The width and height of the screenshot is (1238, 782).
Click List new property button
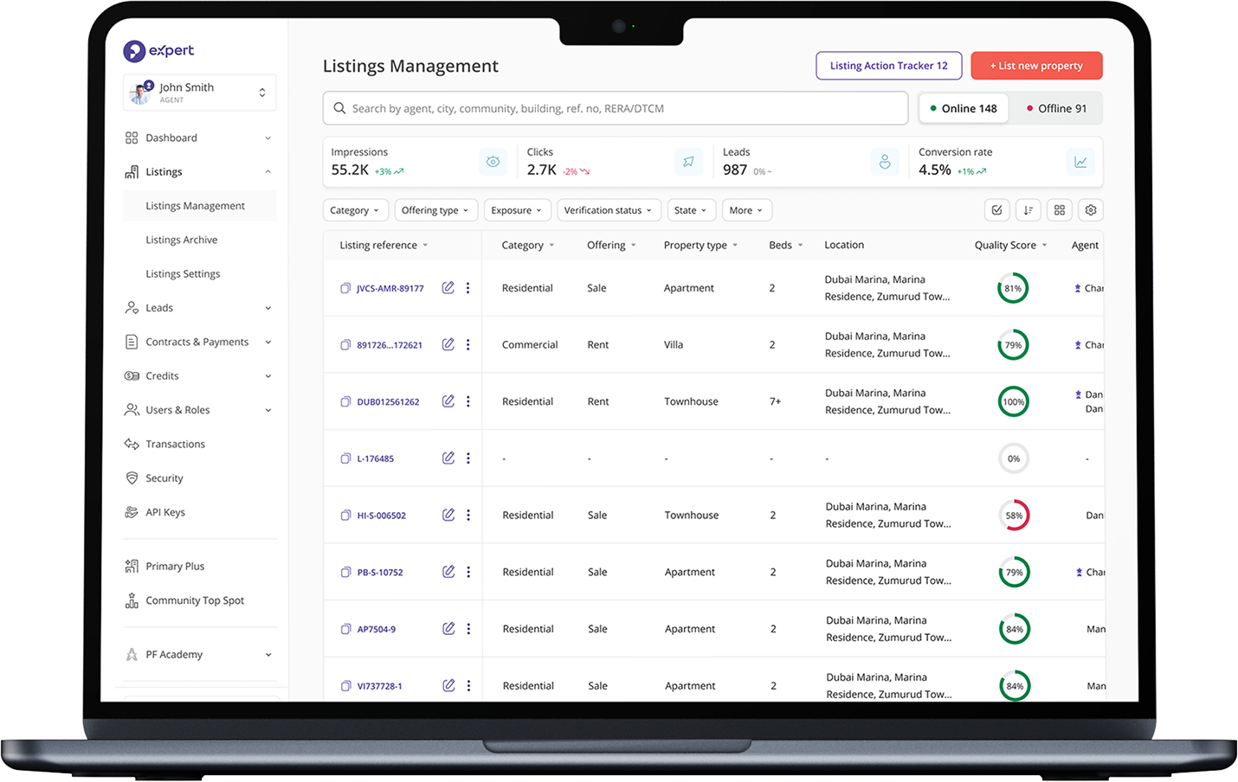(x=1035, y=66)
